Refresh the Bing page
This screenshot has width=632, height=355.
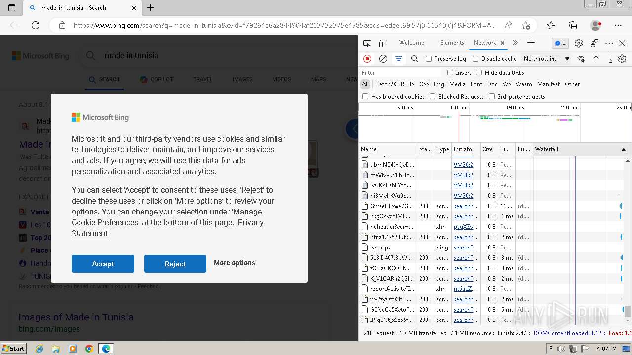pyautogui.click(x=36, y=25)
